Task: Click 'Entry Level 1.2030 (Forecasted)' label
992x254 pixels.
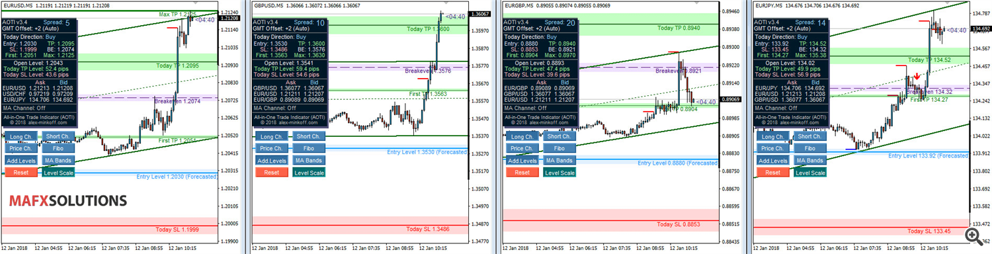Action: [x=177, y=177]
